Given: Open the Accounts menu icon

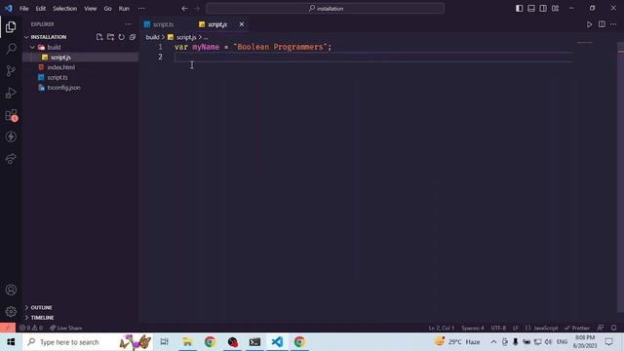Looking at the screenshot, I should coord(11,290).
